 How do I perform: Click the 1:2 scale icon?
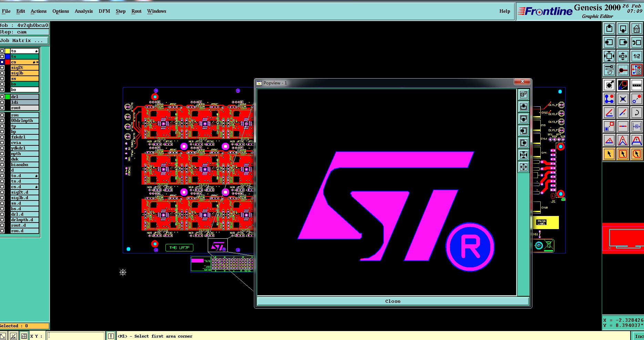[x=637, y=56]
